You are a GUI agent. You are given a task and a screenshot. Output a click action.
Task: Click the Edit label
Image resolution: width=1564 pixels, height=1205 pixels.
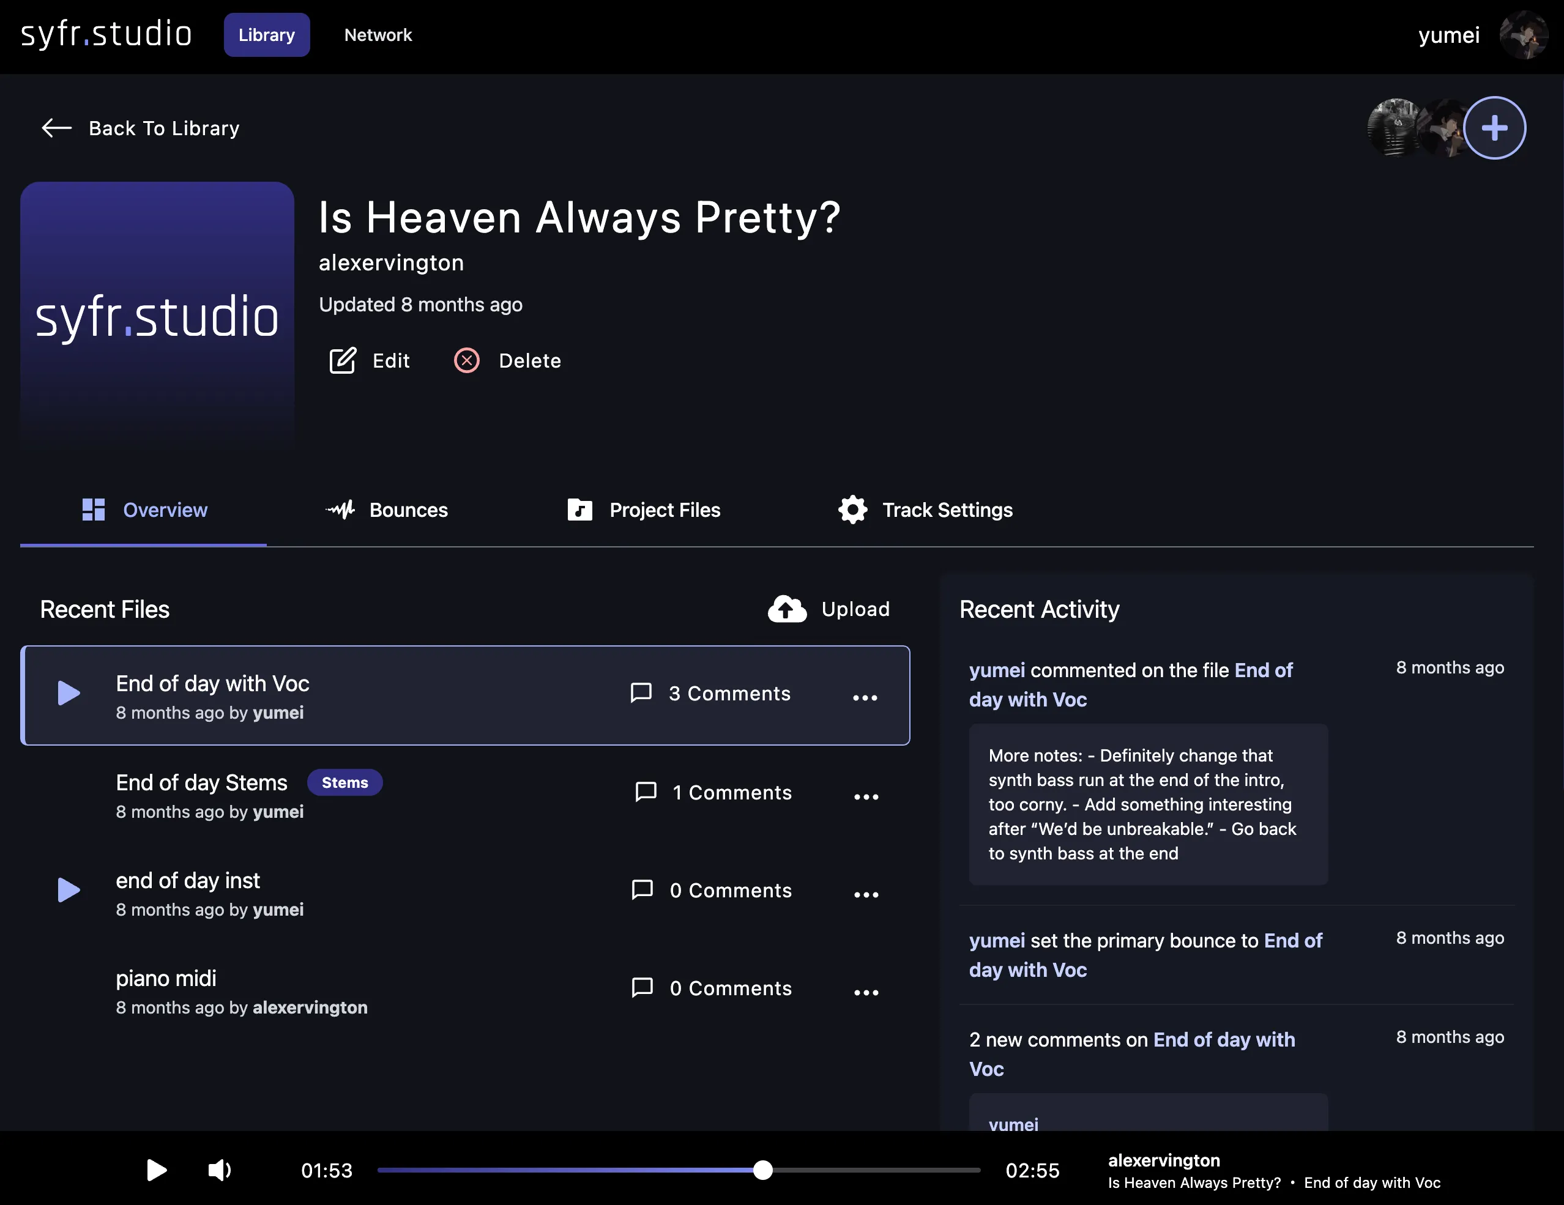[x=391, y=360]
